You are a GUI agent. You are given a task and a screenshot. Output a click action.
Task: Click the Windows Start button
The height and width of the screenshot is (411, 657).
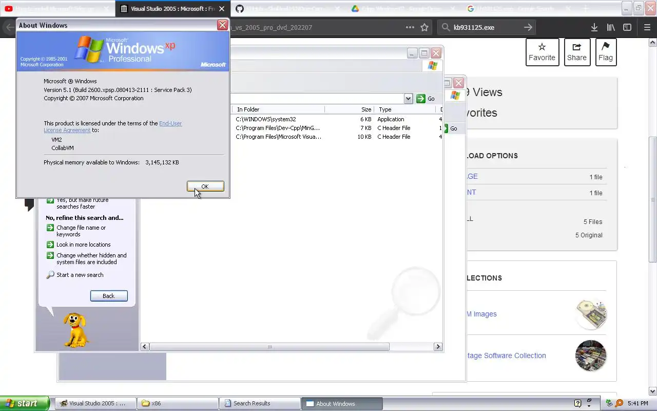click(x=24, y=403)
